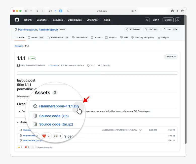
Task: Select the thumbs up 9 reaction
Action: point(20,147)
